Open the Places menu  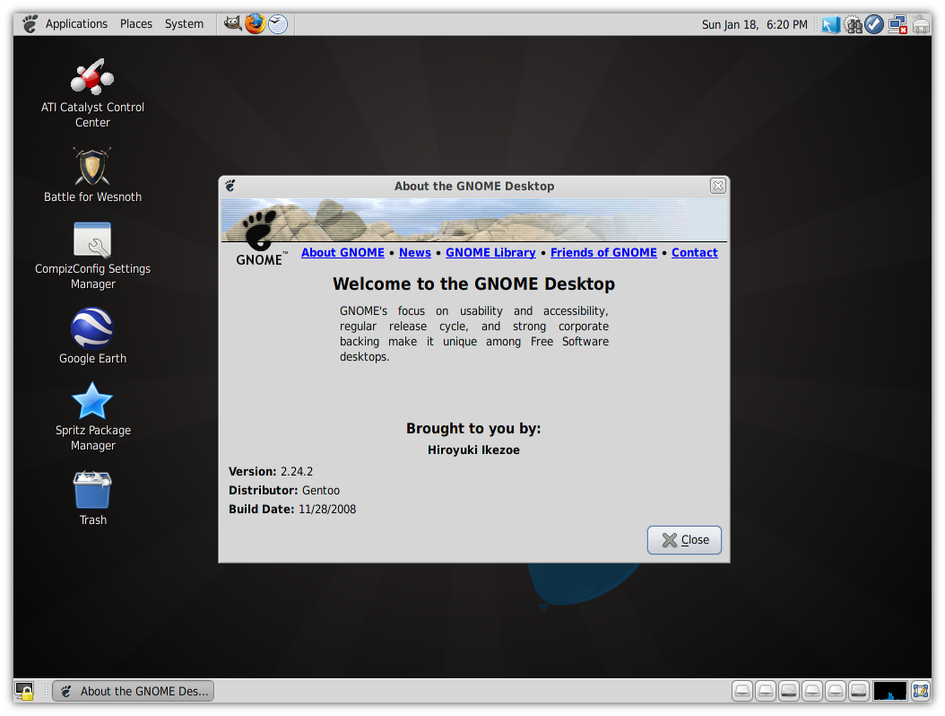(x=136, y=24)
